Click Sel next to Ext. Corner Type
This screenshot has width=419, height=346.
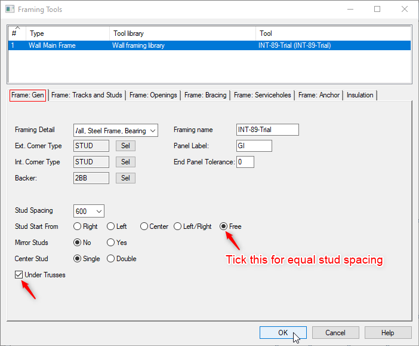click(x=125, y=146)
